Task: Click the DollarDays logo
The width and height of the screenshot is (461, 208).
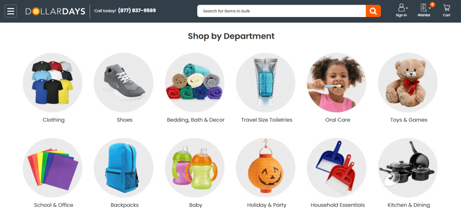Action: pos(55,11)
